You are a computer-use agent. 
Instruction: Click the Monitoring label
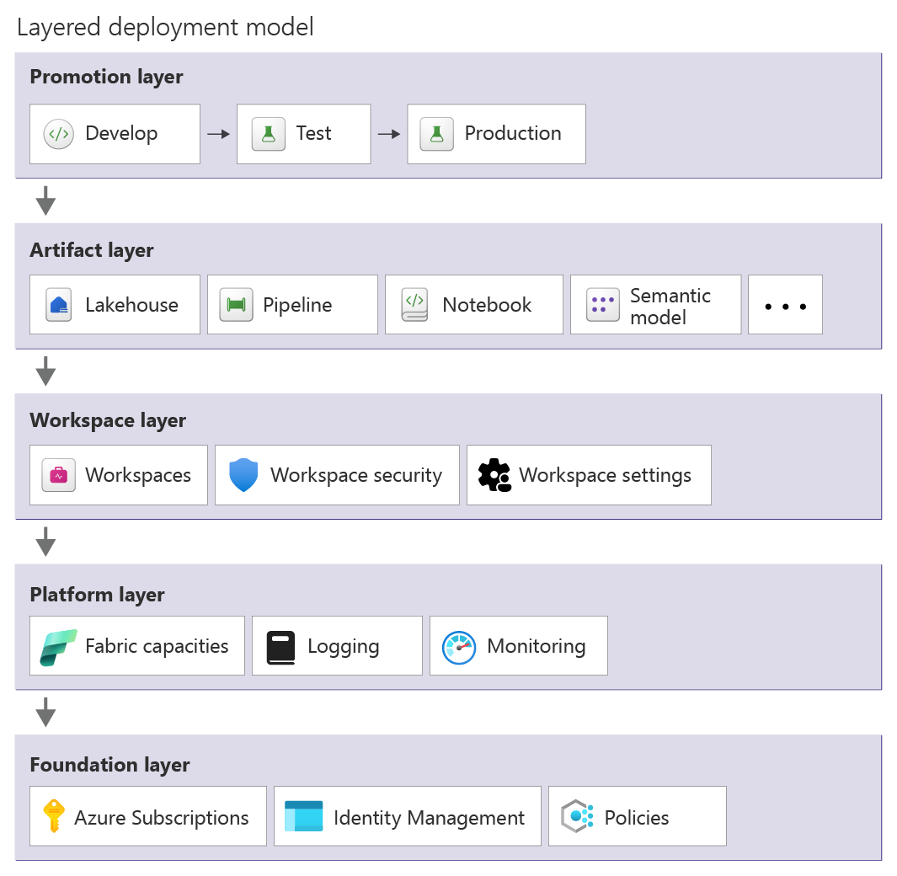click(537, 647)
